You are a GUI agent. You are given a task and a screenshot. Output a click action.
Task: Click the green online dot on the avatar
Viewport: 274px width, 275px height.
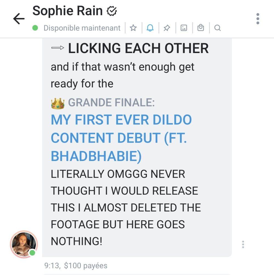(x=32, y=253)
